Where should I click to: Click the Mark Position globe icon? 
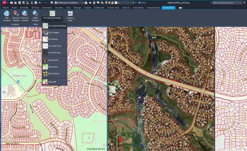tap(35, 13)
